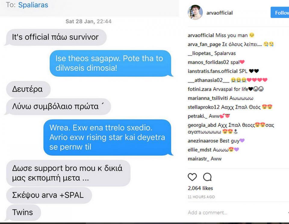Select Spaliaras recipient in To field

click(33, 5)
